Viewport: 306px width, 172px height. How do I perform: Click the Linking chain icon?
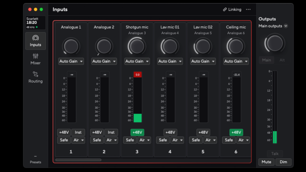point(225,9)
